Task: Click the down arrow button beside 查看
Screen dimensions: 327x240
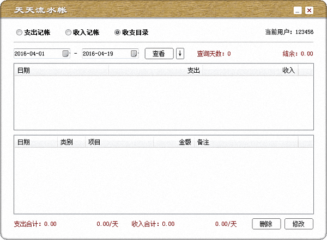Action: tap(180, 54)
